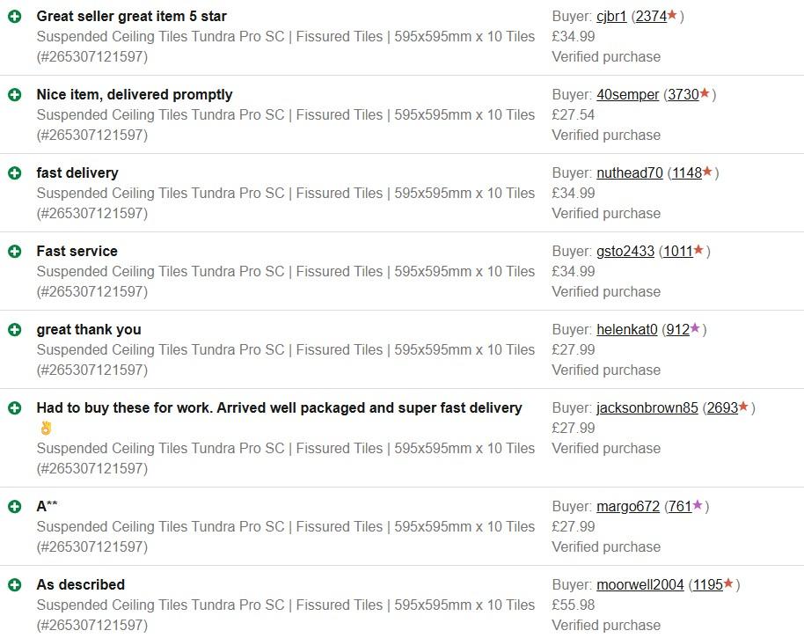Visit helenkat0's profile page

point(626,329)
